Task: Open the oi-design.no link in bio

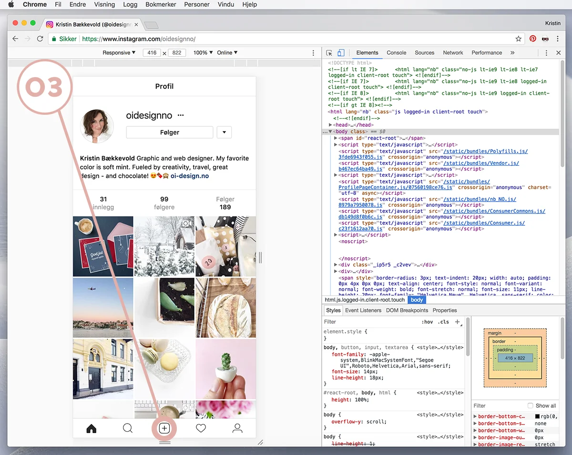Action: [190, 176]
